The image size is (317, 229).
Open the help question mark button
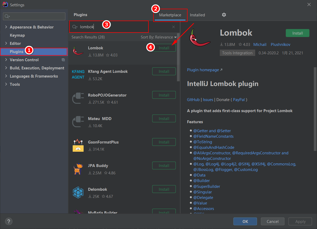(9, 221)
